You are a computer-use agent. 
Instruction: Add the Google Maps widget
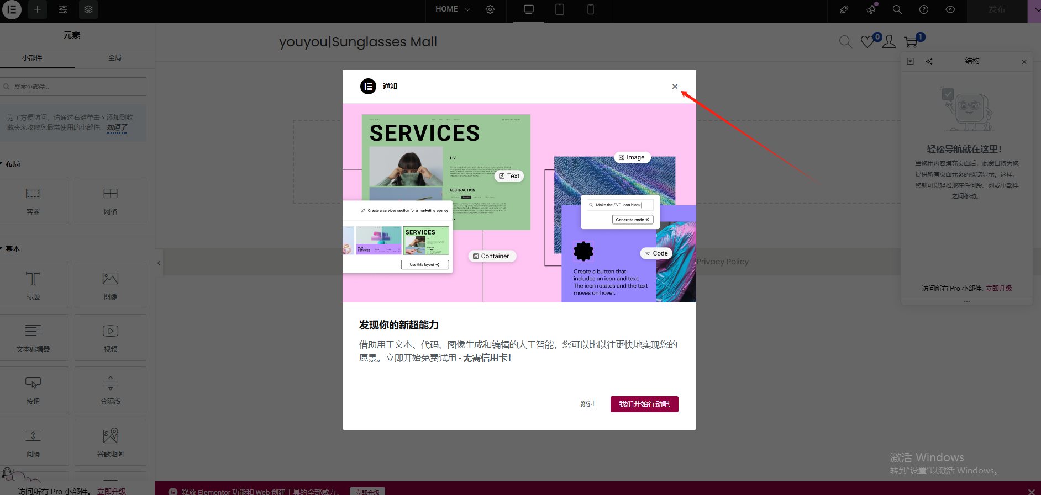coord(111,442)
